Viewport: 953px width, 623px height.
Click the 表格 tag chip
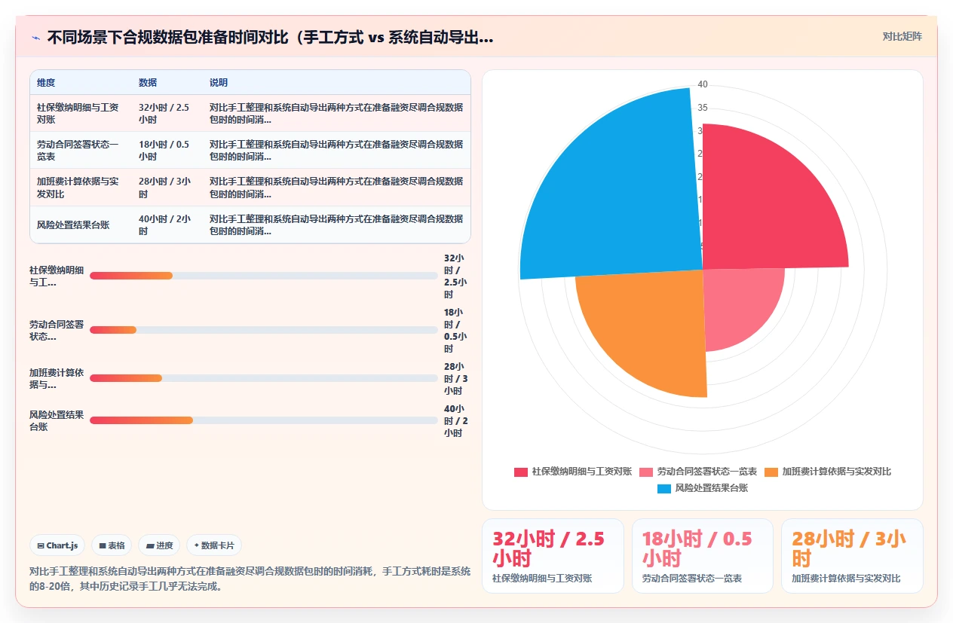click(112, 545)
